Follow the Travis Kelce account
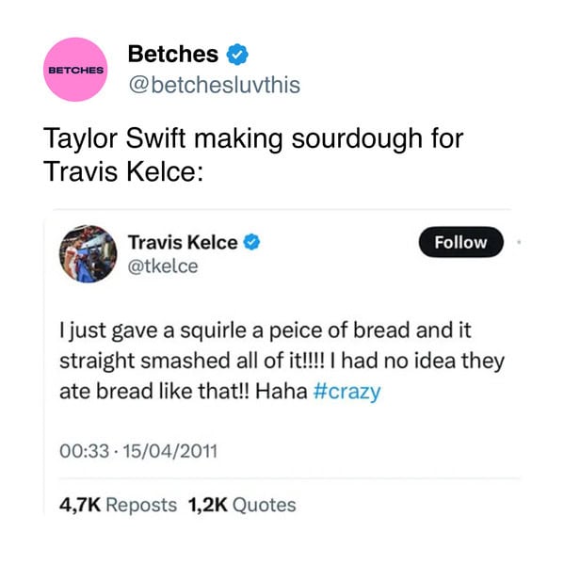The height and width of the screenshot is (564, 564). [460, 242]
